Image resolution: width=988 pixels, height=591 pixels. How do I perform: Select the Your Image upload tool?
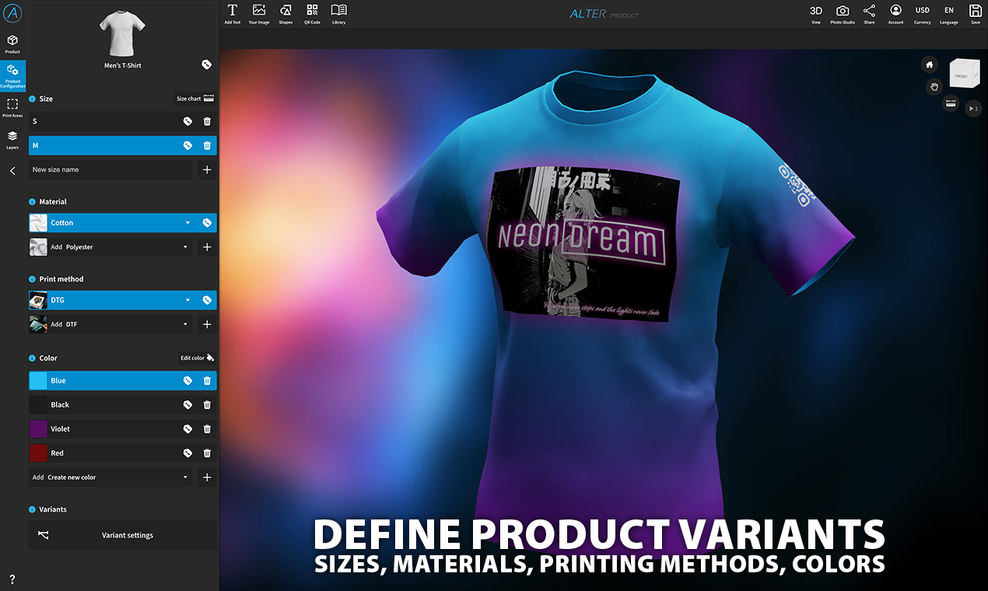click(x=258, y=13)
